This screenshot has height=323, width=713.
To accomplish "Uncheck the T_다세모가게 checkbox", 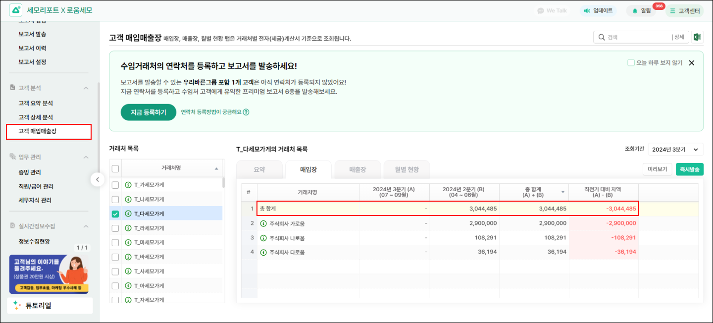I will pos(115,214).
